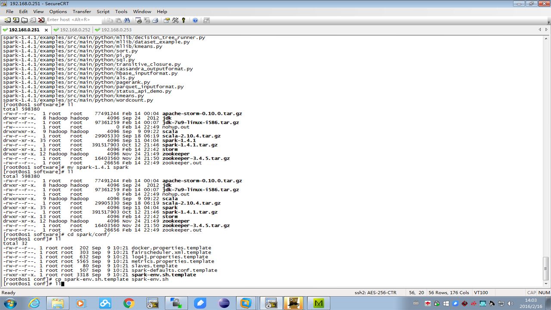551x310 pixels.
Task: Open the Transfer menu
Action: 82,12
